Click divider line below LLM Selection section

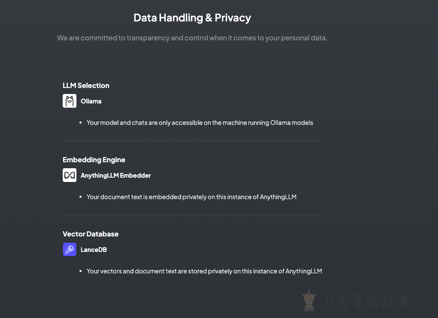tap(192, 140)
